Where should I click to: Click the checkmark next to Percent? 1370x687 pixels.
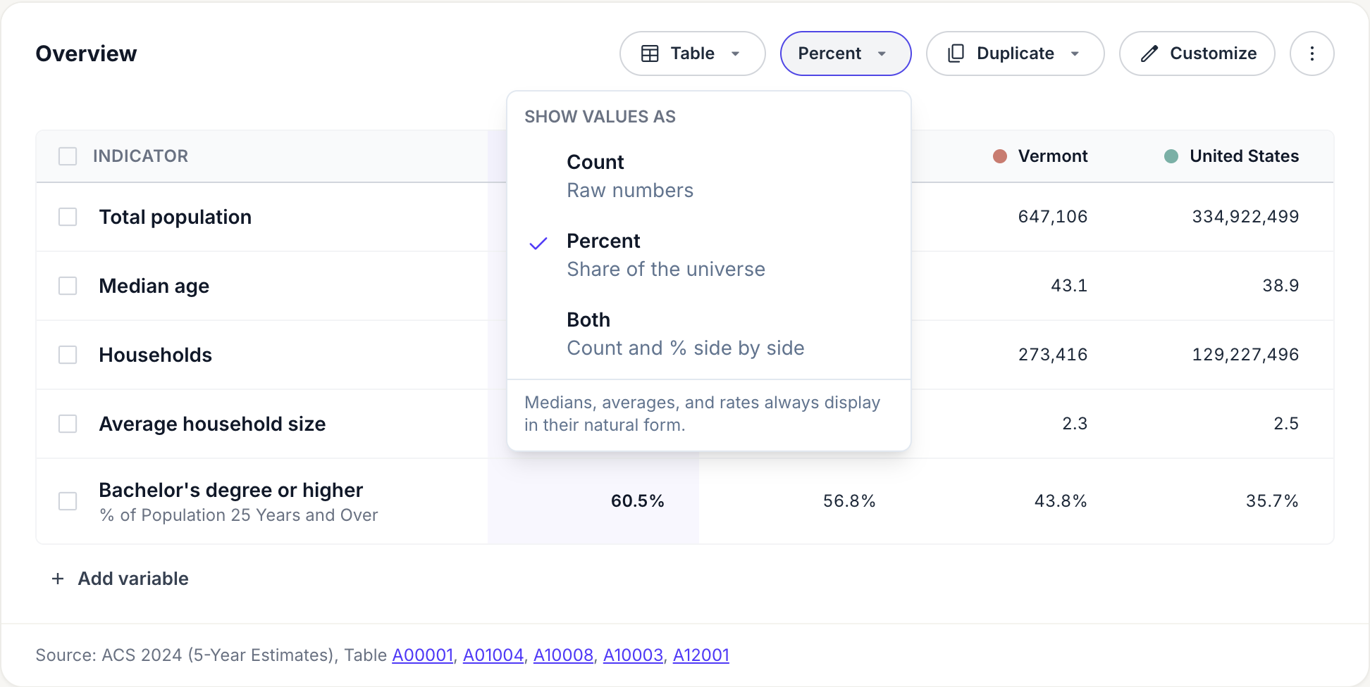click(538, 244)
